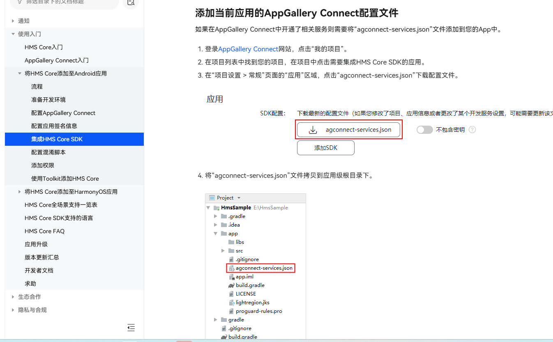Collapse the 将HMS Core添加至Android应用 section
The height and width of the screenshot is (342, 553).
pos(20,73)
